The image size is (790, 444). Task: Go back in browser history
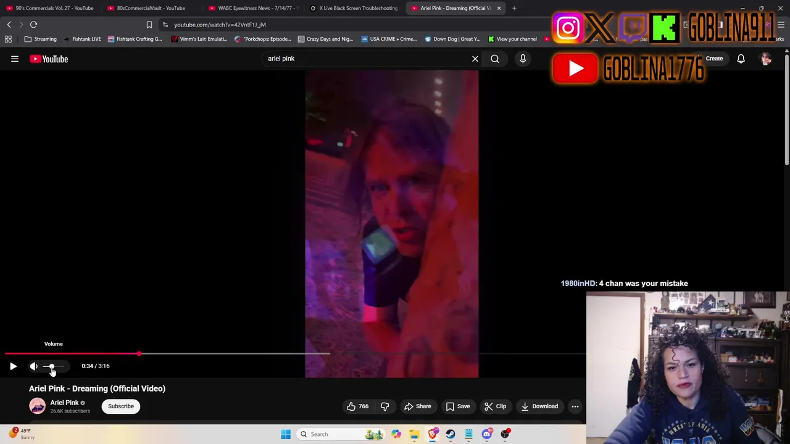pyautogui.click(x=9, y=25)
